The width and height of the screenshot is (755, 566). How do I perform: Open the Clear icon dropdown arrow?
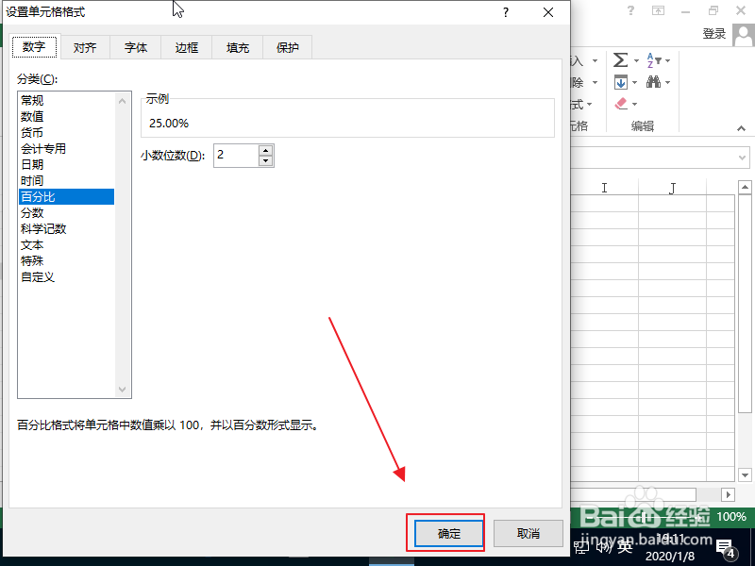pyautogui.click(x=634, y=104)
